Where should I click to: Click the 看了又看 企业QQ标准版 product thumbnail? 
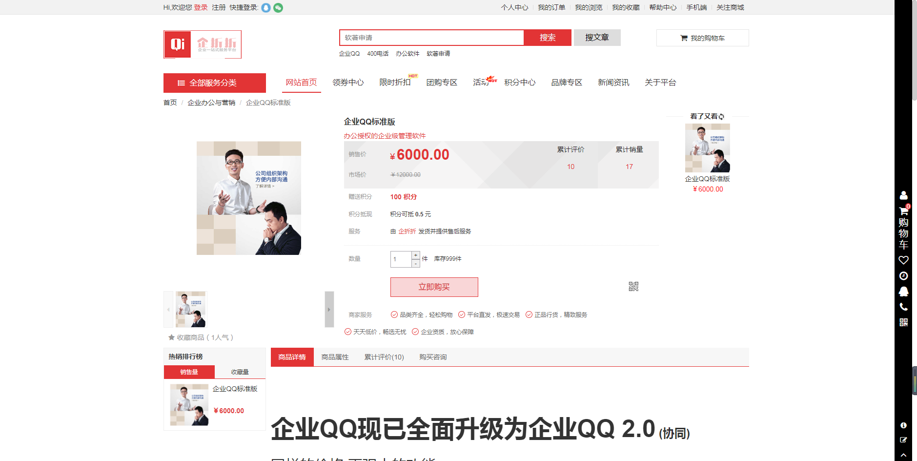(x=708, y=148)
